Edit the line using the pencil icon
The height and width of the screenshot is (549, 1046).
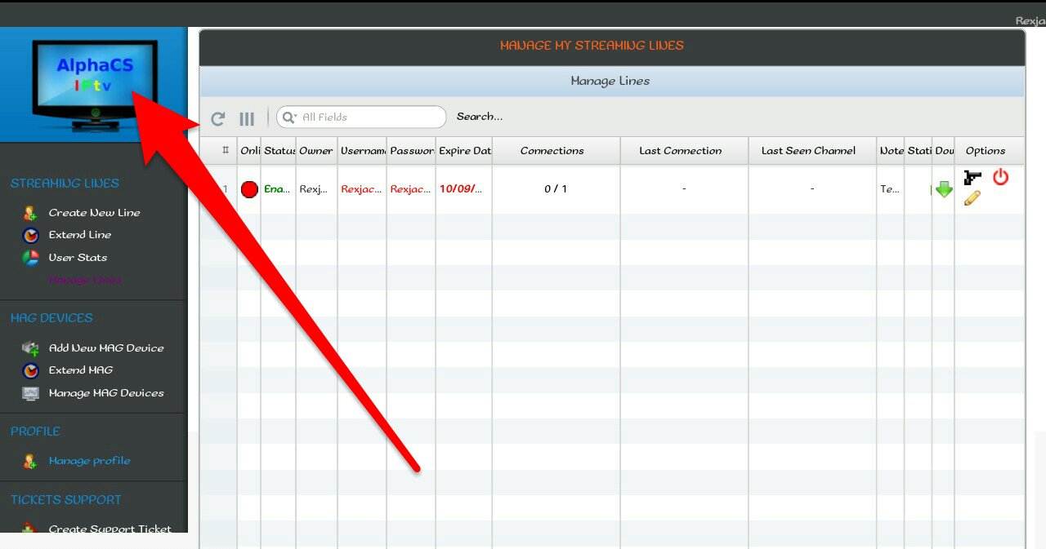(x=972, y=199)
